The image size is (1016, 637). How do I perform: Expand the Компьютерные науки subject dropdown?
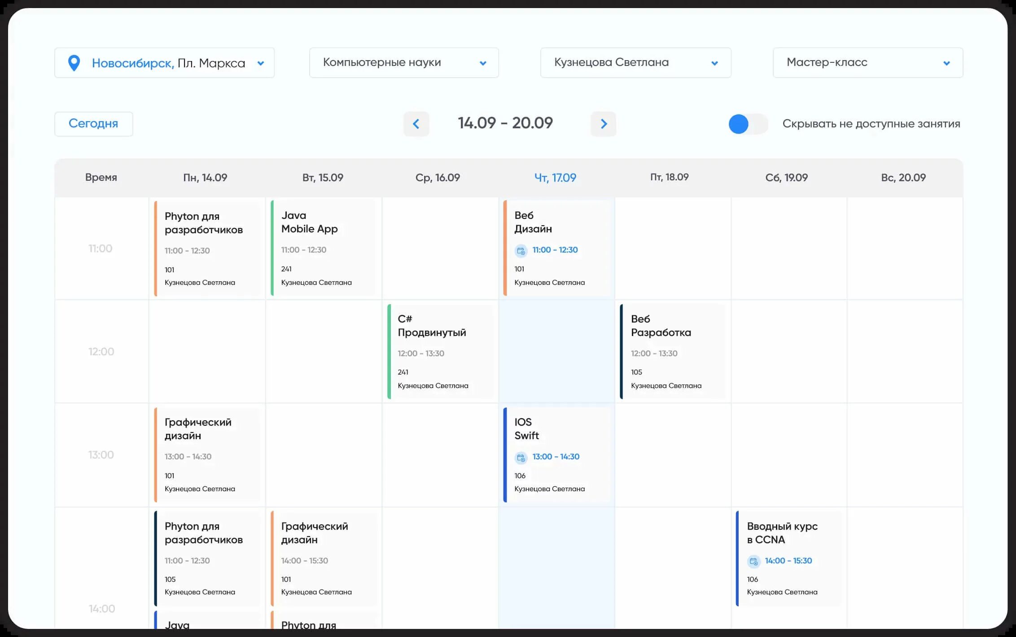(404, 63)
